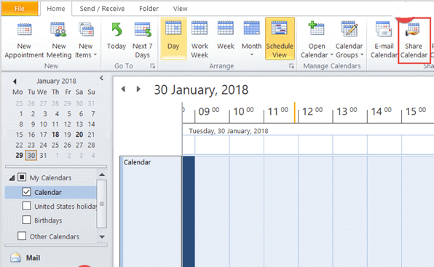Open Arrange group dialog launcher
The image size is (434, 267).
click(291, 66)
